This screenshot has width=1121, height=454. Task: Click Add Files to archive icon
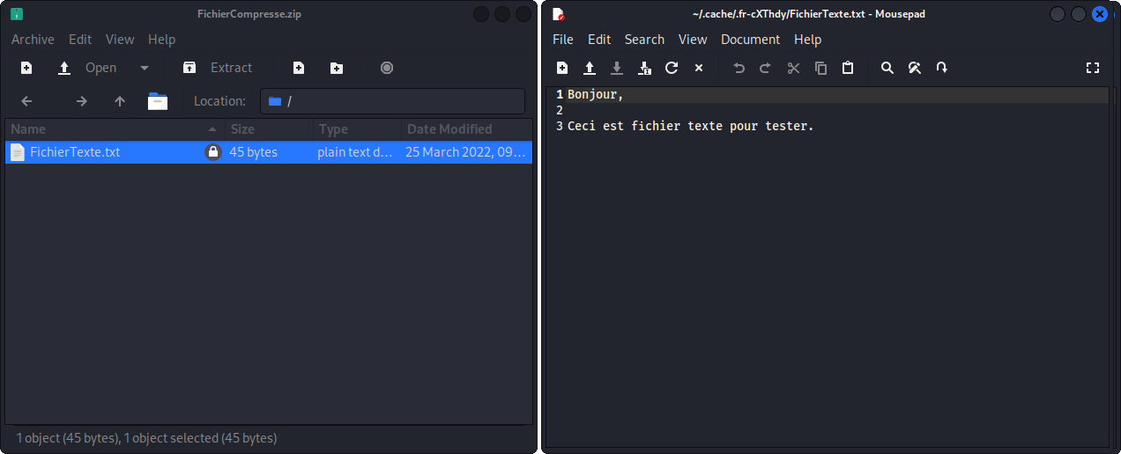[x=299, y=68]
